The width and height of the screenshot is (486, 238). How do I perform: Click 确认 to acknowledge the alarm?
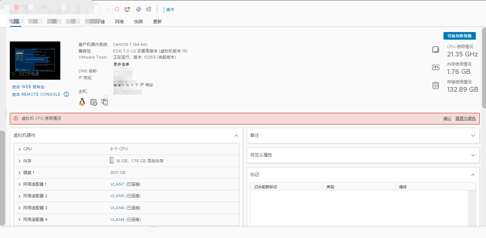point(447,118)
